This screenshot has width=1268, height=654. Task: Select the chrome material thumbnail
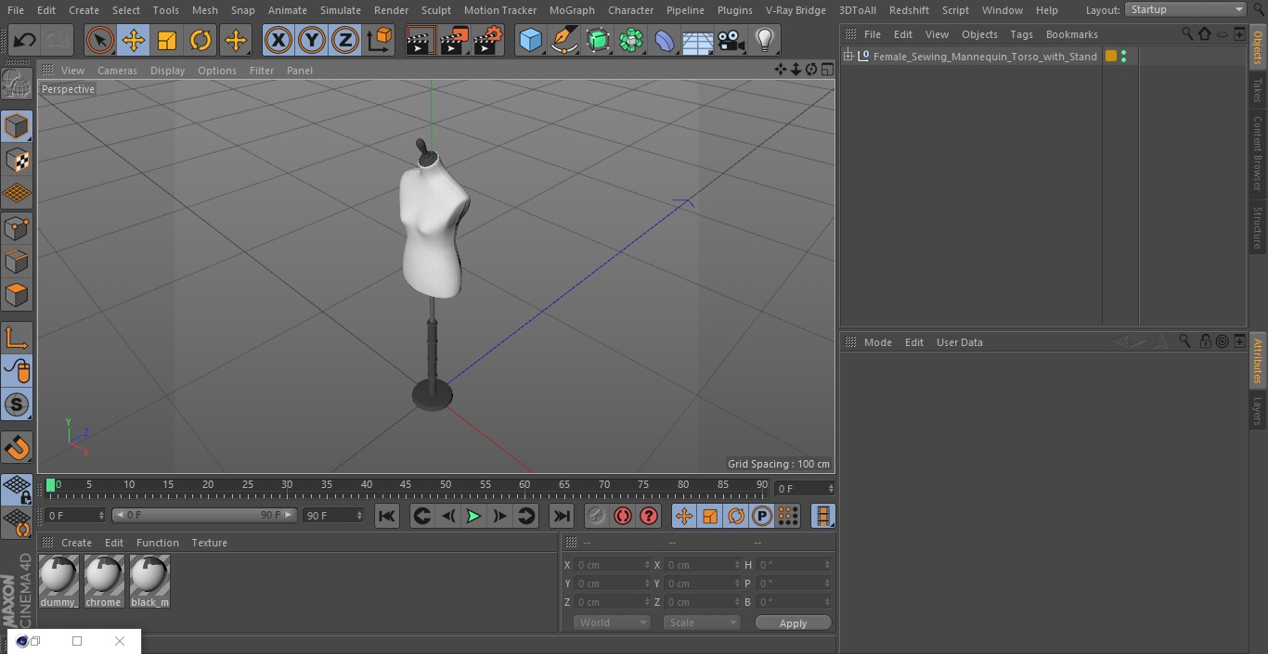coord(104,582)
